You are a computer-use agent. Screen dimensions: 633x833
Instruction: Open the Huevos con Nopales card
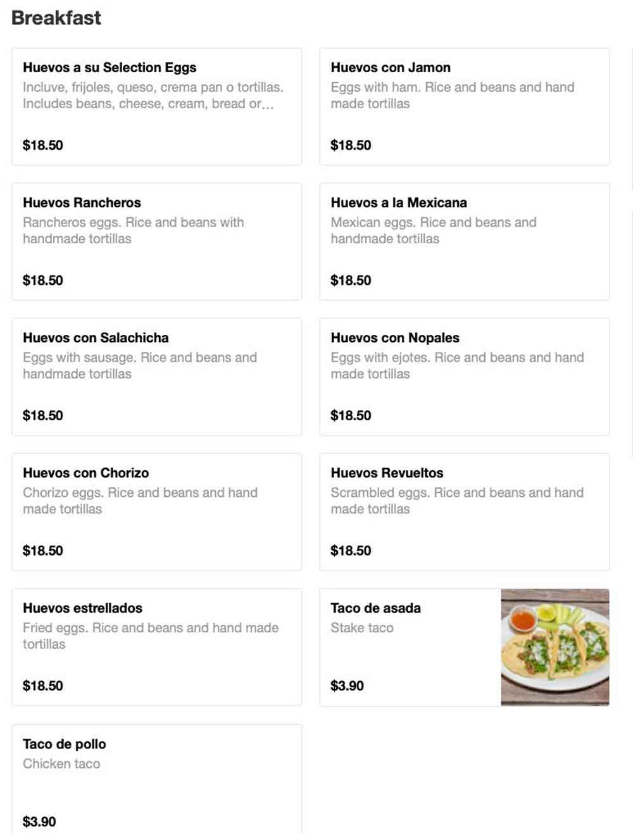(465, 377)
